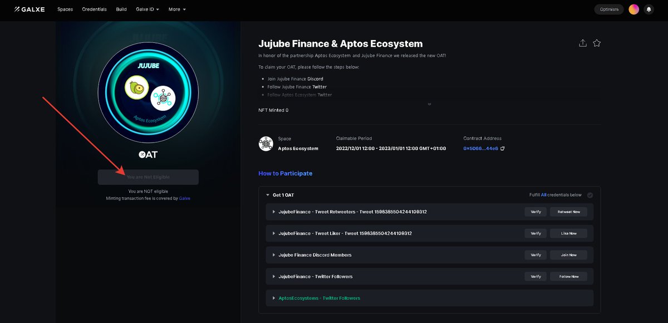Toggle the check circle next to Fulfill All

[590, 194]
